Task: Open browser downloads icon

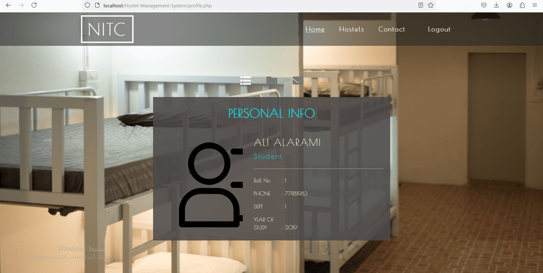Action: click(x=496, y=5)
